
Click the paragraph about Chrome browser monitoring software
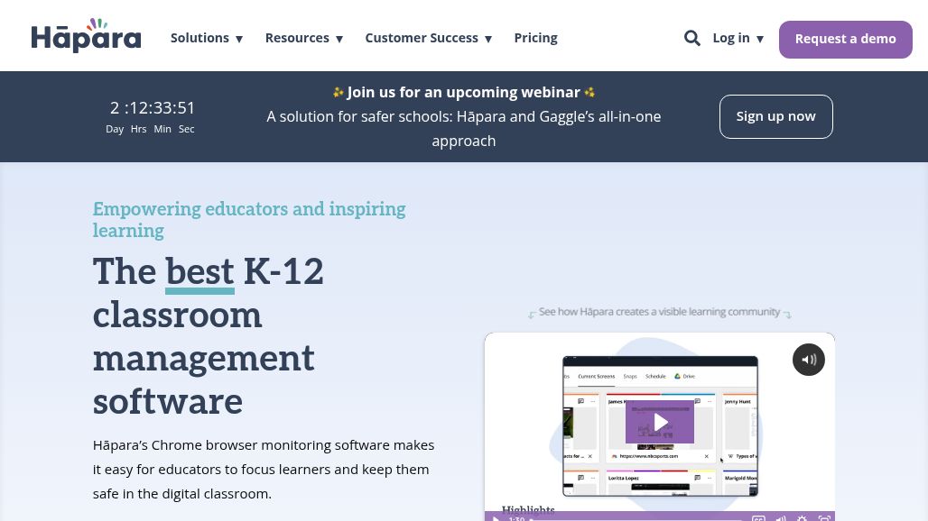(x=264, y=469)
